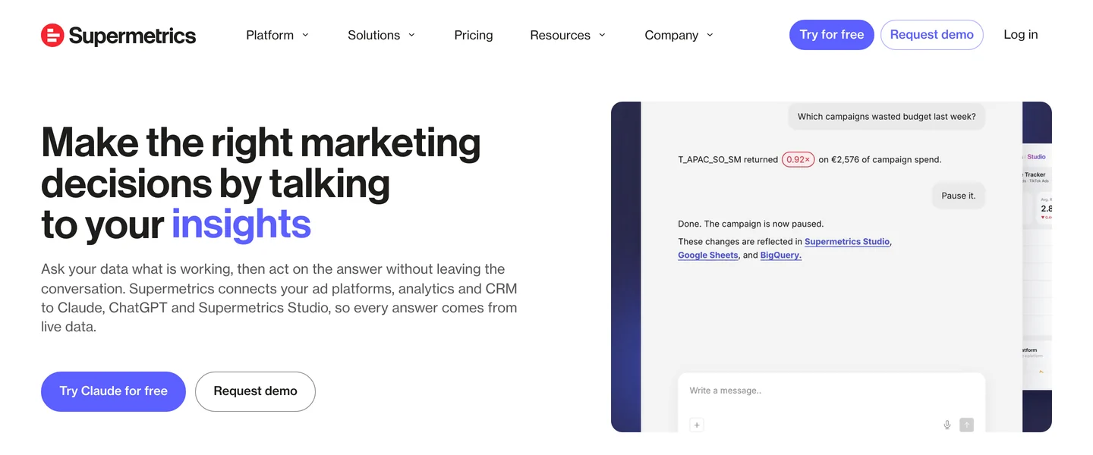Click the Try for free header button

tap(832, 35)
